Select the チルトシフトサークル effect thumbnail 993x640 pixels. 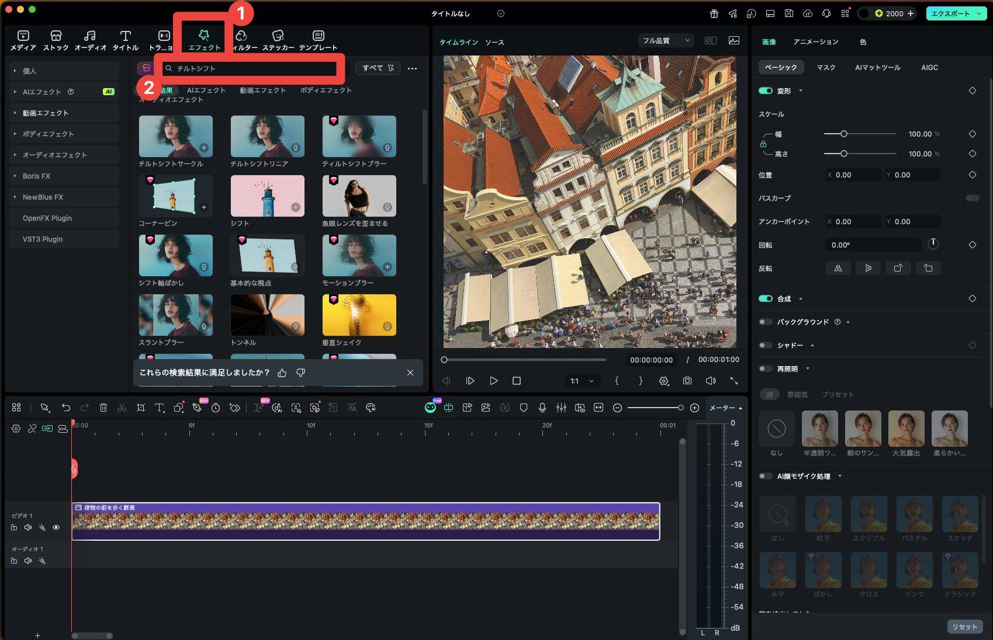pos(176,136)
